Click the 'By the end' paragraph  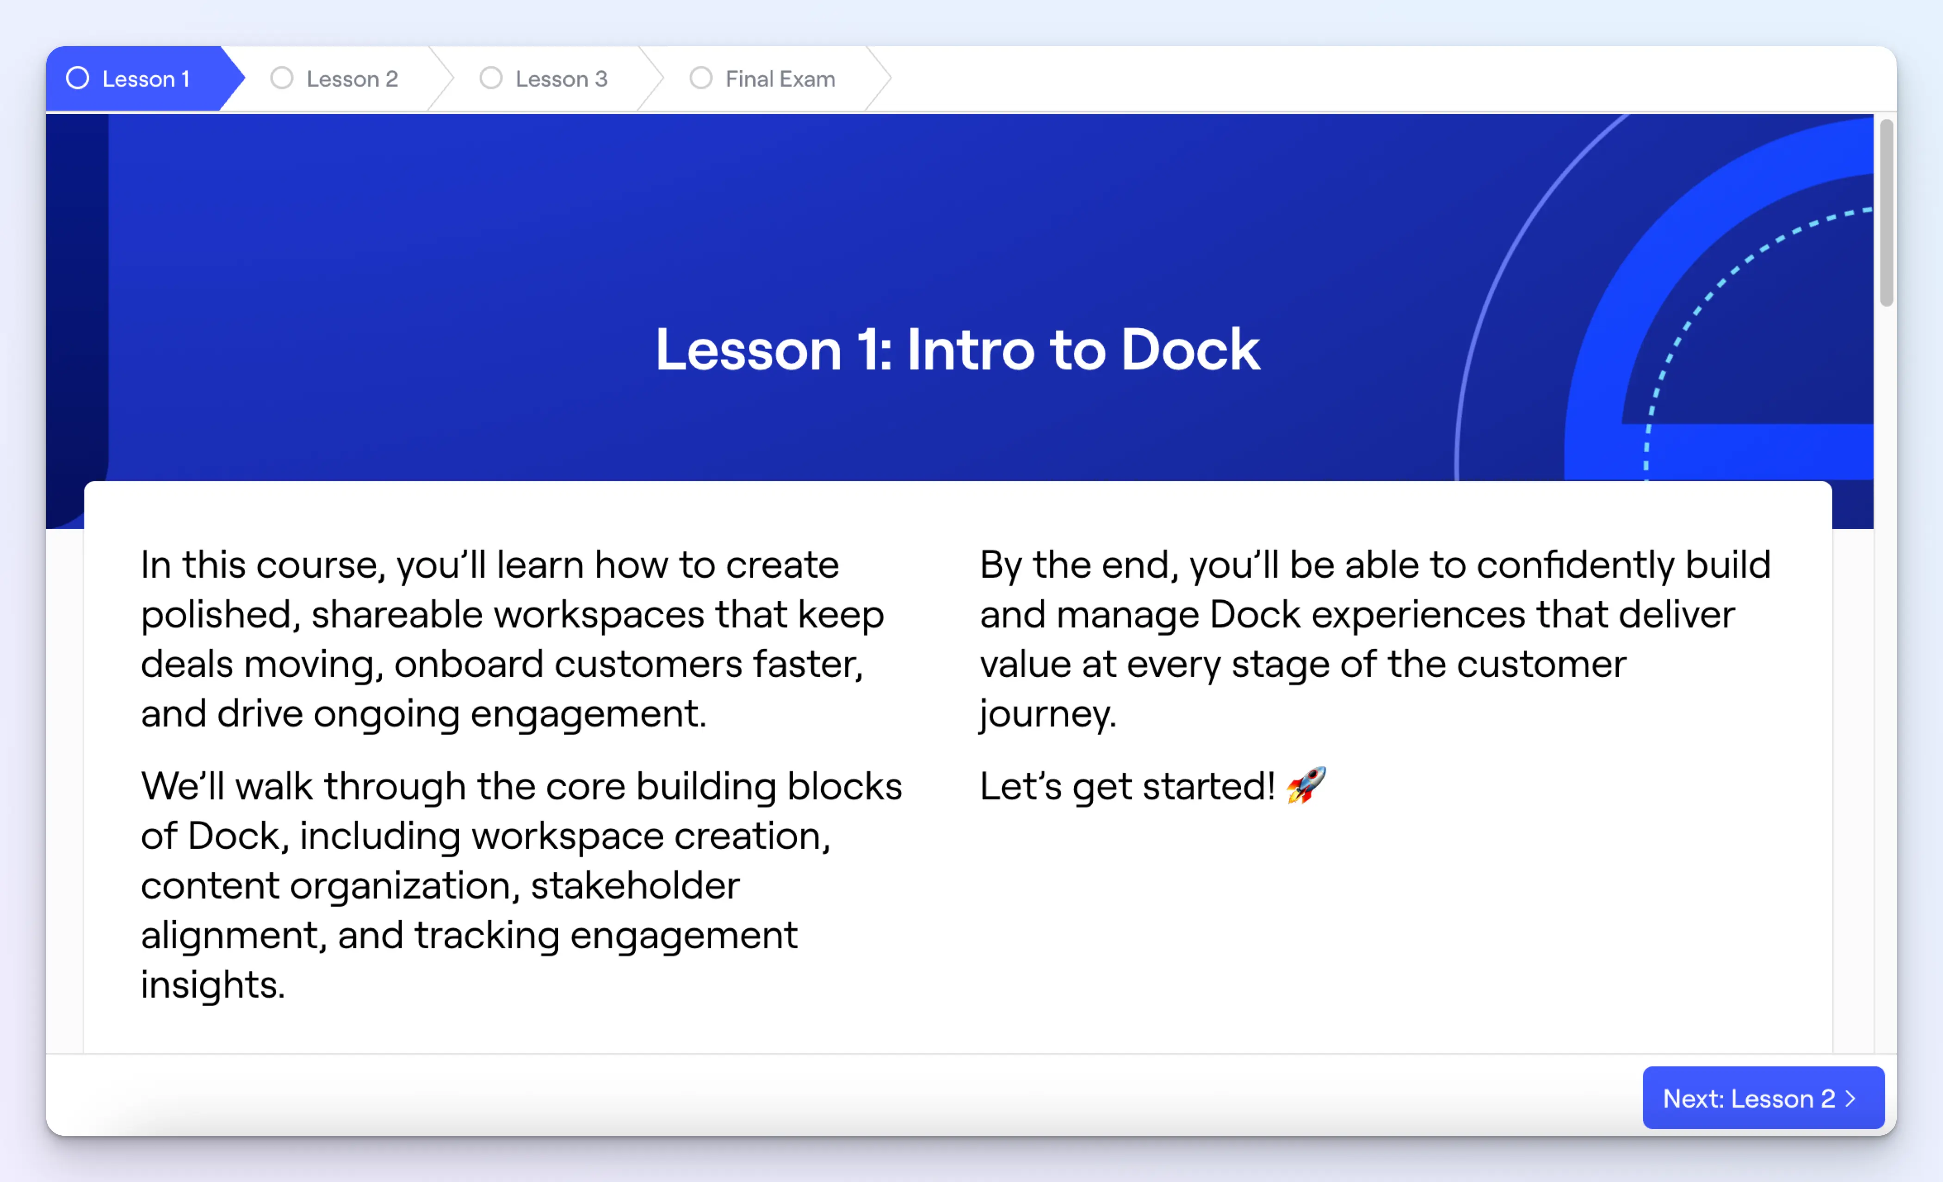pyautogui.click(x=1374, y=638)
